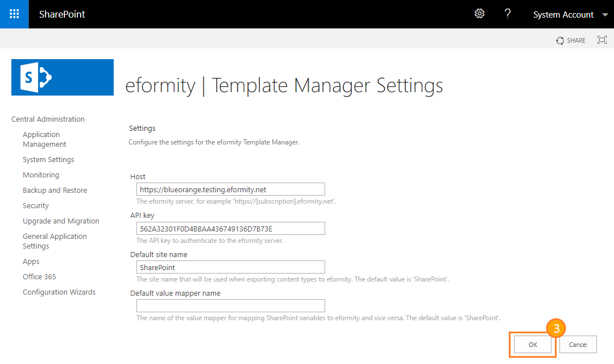Open the app launcher waffle icon
The height and width of the screenshot is (364, 614).
point(14,14)
